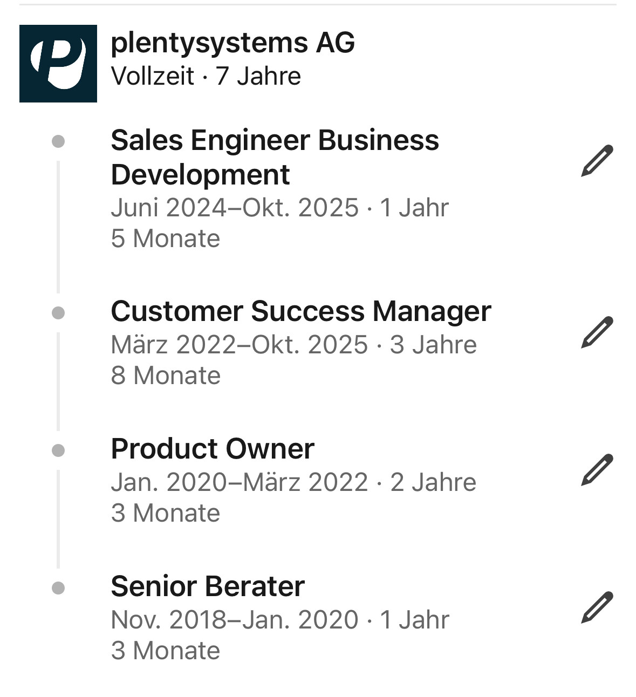Viewport: 636px width, 697px height.
Task: Click the 8 Monate duration text
Action: point(166,376)
